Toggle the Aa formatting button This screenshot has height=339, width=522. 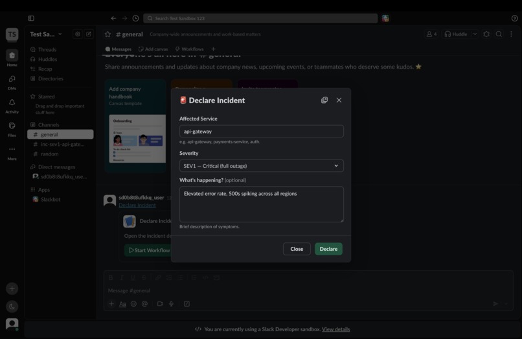coord(122,303)
